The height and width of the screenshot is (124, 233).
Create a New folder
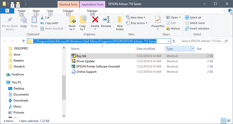click(x=120, y=23)
